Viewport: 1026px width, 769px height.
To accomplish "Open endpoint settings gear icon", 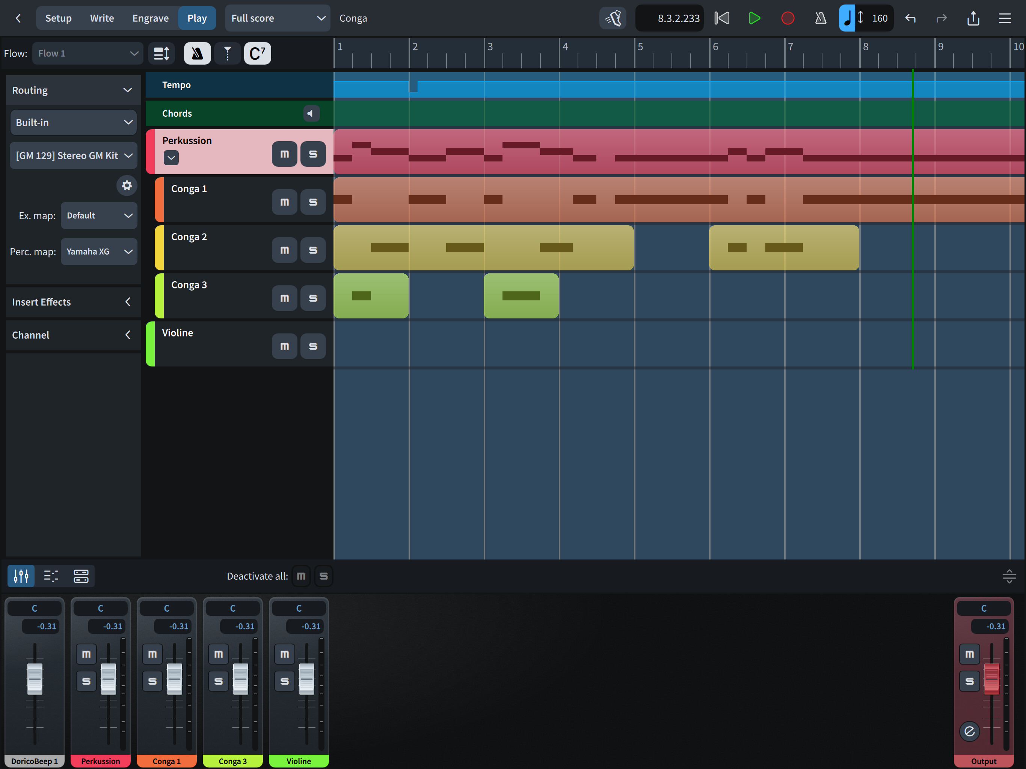I will click(126, 185).
